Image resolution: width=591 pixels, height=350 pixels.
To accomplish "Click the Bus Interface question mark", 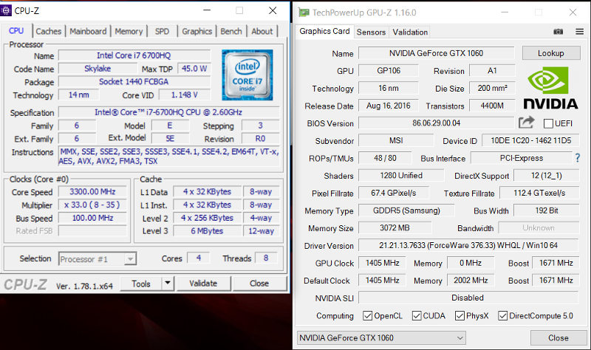I will (x=577, y=158).
